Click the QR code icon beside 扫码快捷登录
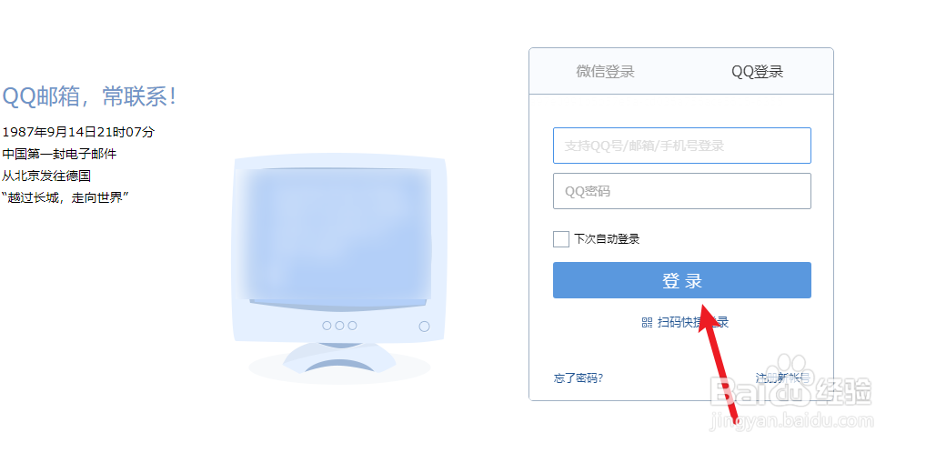Viewport: 926px width, 453px height. (x=648, y=323)
